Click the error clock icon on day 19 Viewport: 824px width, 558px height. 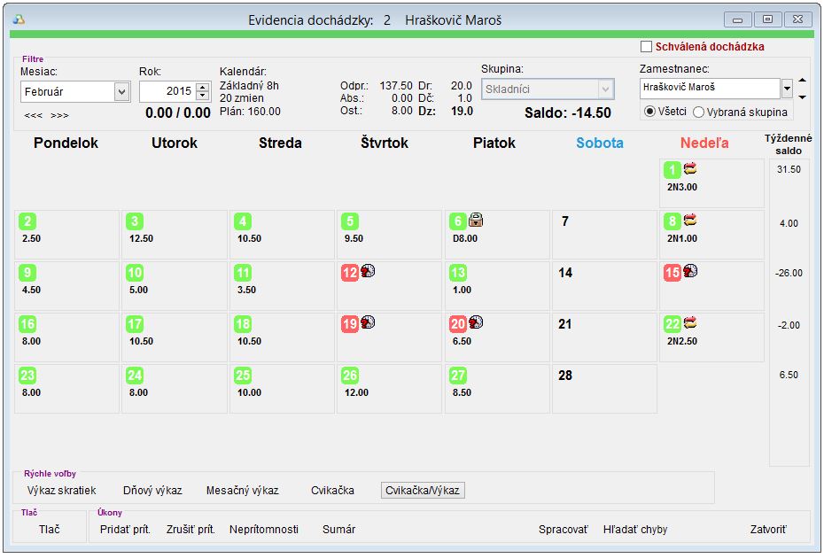pyautogui.click(x=368, y=322)
